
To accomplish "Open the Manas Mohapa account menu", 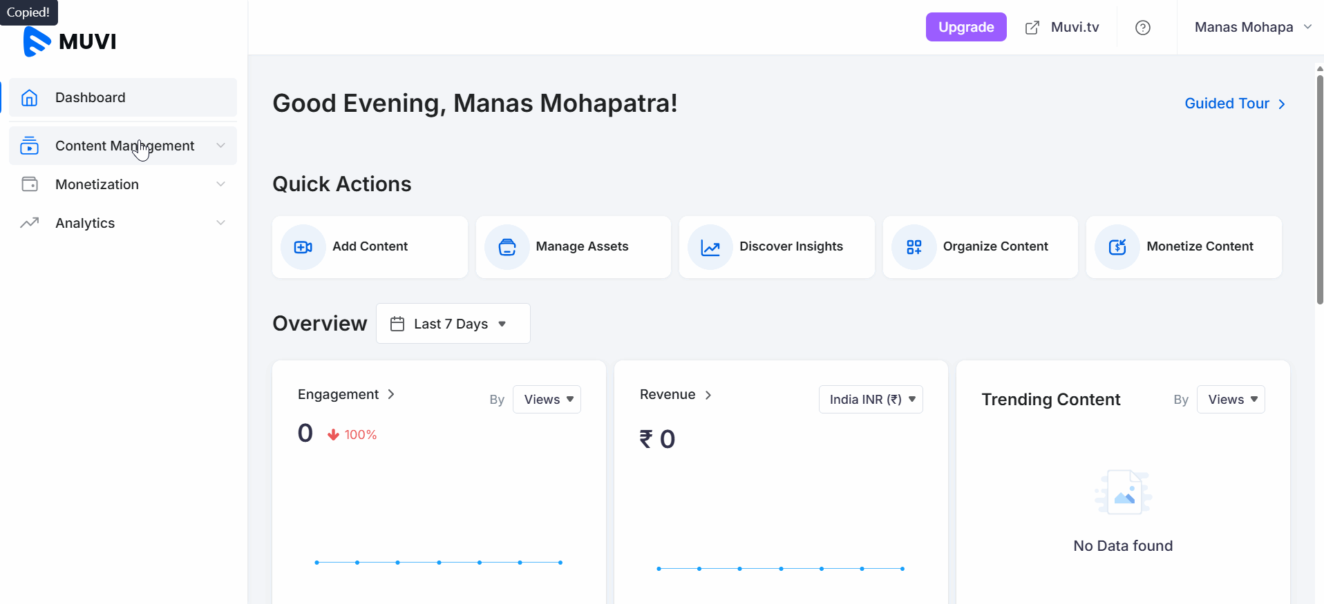I will pyautogui.click(x=1251, y=28).
